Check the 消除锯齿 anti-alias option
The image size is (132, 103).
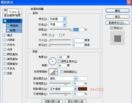point(62,72)
